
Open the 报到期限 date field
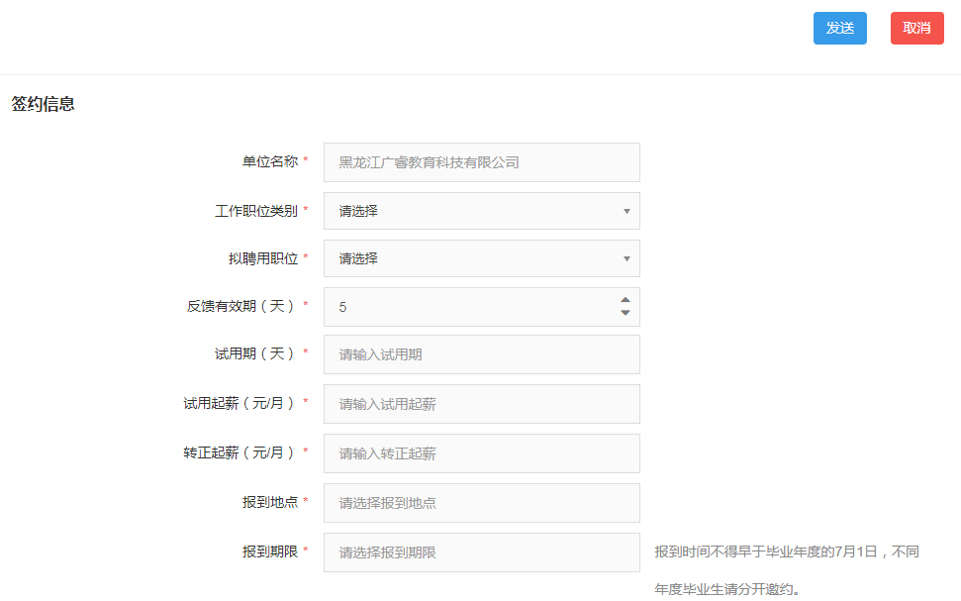481,552
